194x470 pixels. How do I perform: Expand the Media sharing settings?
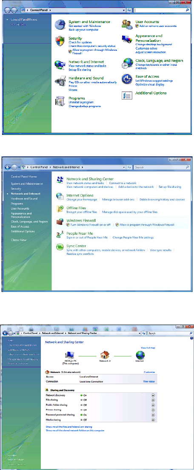pos(153,420)
